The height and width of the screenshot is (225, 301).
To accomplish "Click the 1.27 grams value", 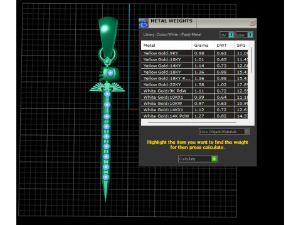I will [x=199, y=116].
